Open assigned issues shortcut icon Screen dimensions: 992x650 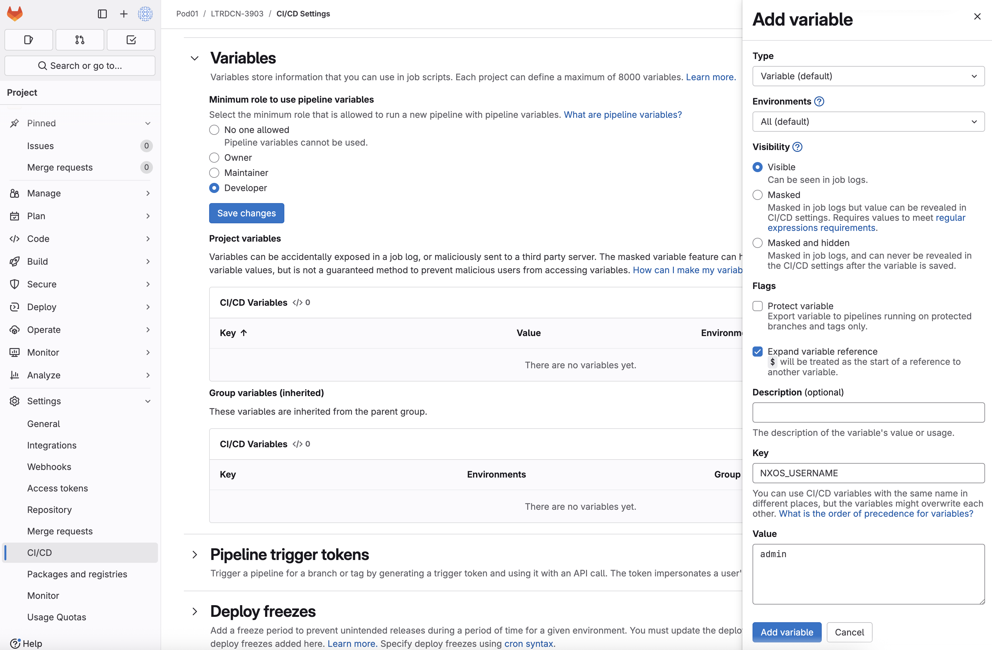[x=28, y=40]
